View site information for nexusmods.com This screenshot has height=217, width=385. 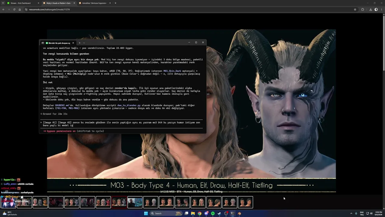tap(26, 9)
